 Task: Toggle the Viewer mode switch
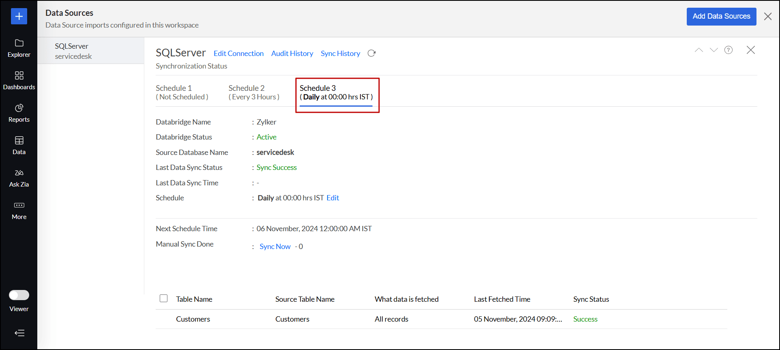tap(19, 295)
